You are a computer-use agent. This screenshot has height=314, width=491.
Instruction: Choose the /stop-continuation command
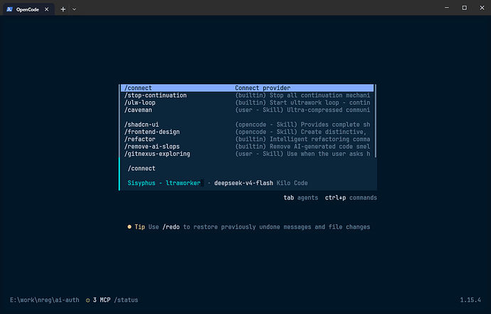248,95
